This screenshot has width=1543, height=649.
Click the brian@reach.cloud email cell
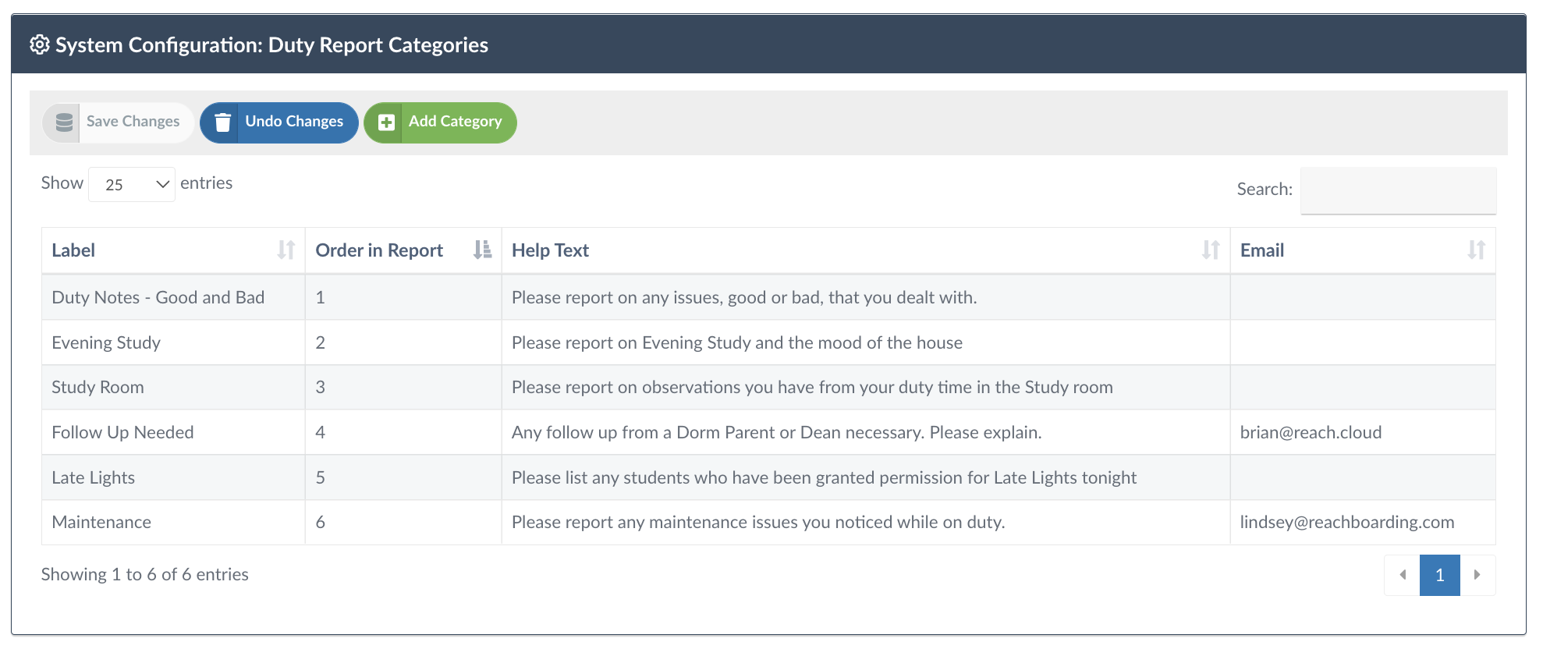tap(1311, 433)
